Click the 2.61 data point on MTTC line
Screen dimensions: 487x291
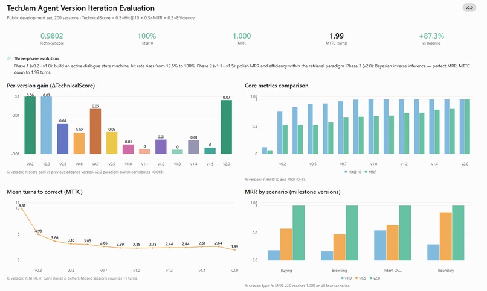[202, 247]
